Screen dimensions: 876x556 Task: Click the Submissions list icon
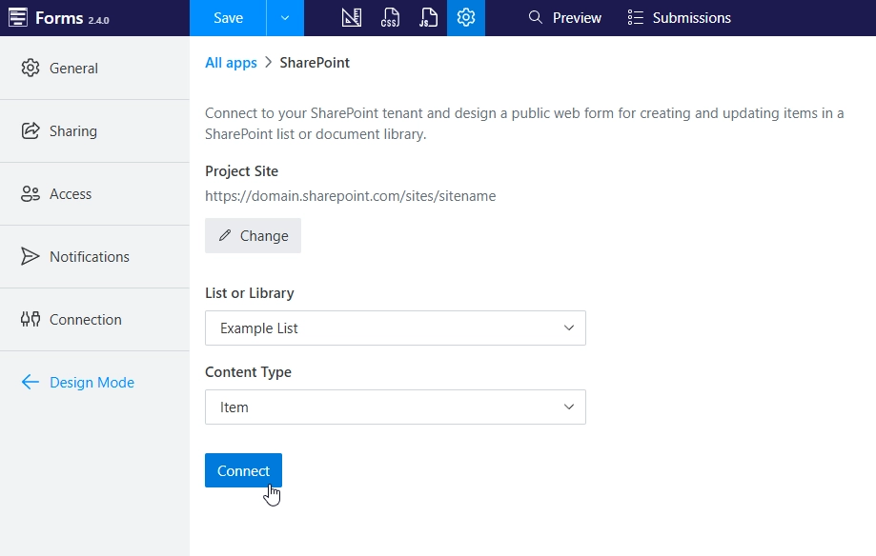pos(635,17)
